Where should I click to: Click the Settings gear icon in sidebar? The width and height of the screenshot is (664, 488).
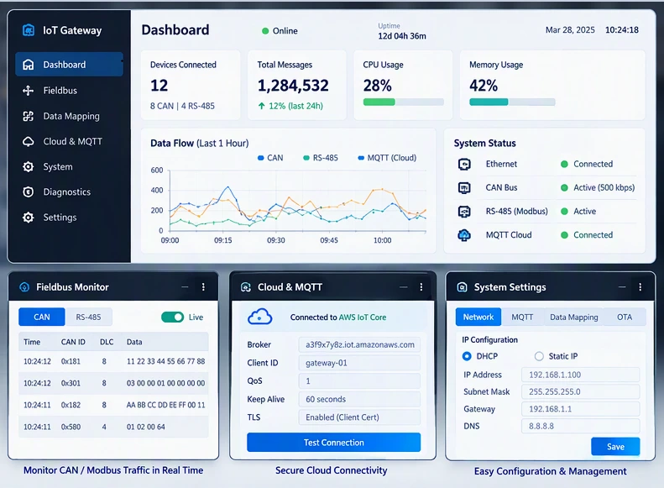[x=28, y=218]
